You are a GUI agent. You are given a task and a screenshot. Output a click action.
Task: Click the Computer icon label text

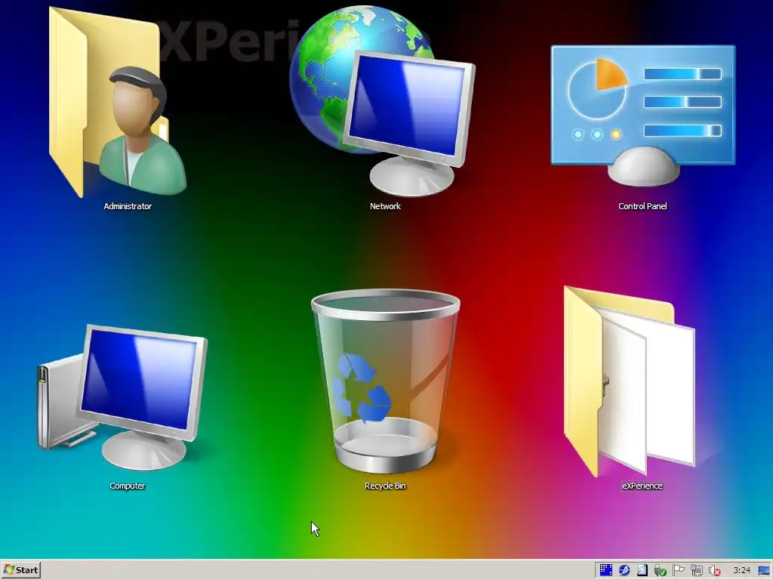point(127,486)
